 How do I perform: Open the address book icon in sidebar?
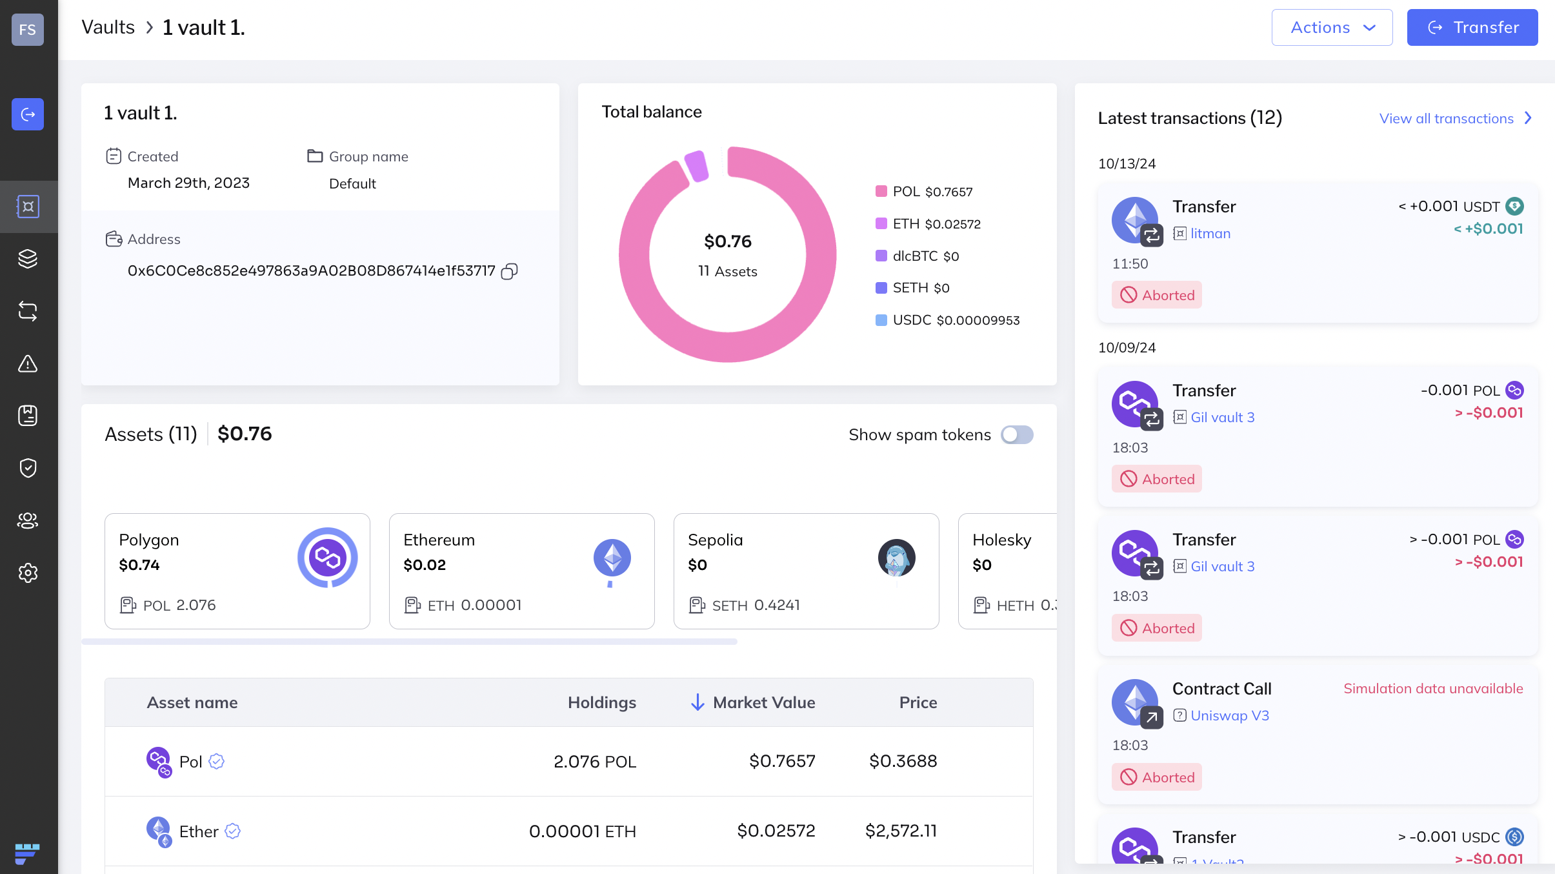pos(28,416)
